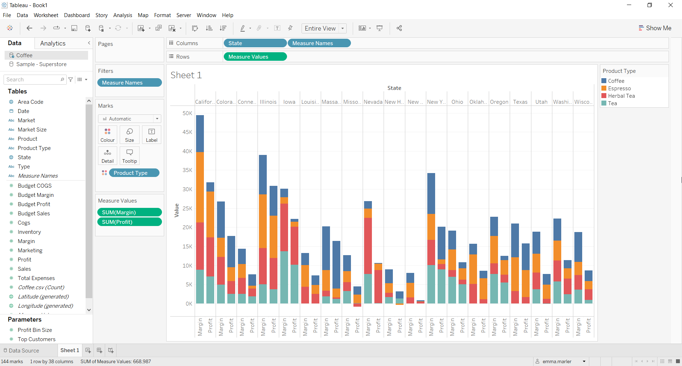Image resolution: width=682 pixels, height=366 pixels.
Task: Click the Colour card in the Marks pane
Action: point(107,135)
